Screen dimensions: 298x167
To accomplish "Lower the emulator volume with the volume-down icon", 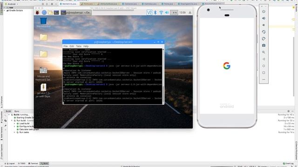I will point(264,25).
